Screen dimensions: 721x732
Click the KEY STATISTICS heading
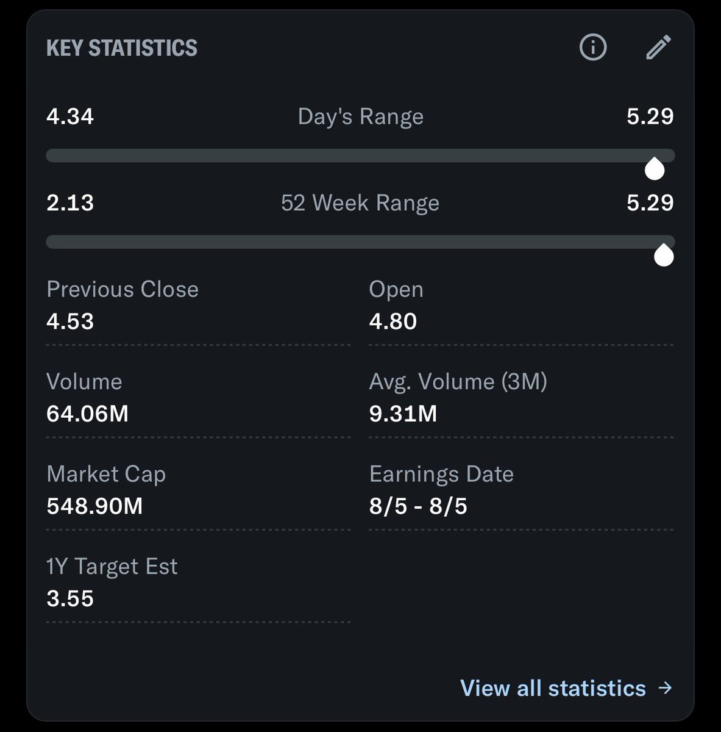tap(122, 48)
